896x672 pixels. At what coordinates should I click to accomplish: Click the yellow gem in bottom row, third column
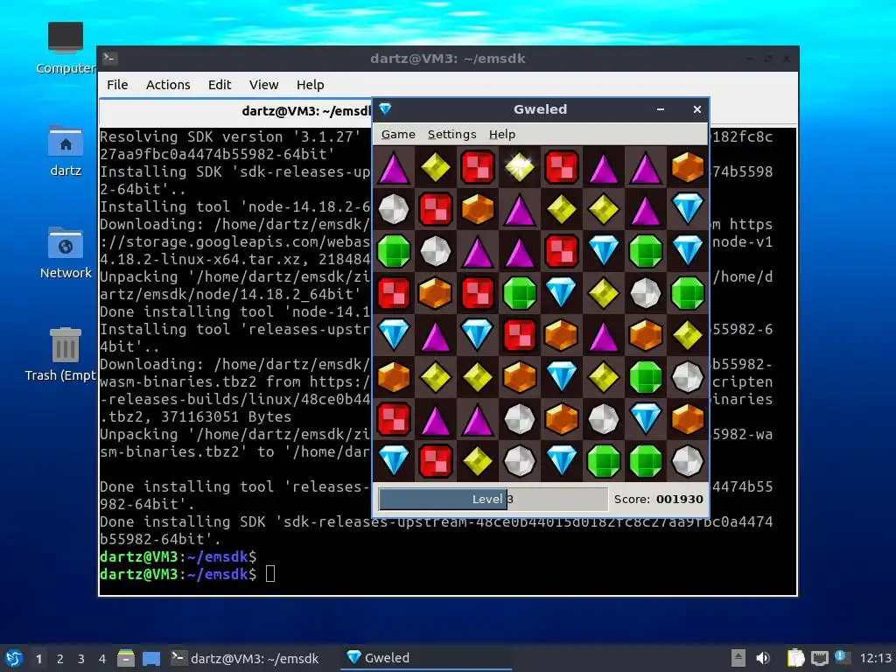(x=478, y=460)
